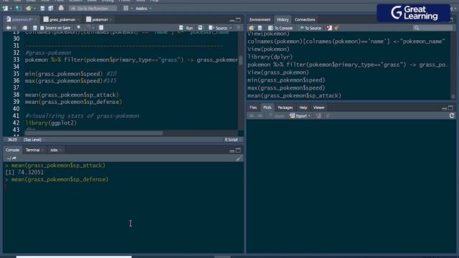The image size is (459, 258).
Task: Select library(dplyr) in history list
Action: [270, 57]
